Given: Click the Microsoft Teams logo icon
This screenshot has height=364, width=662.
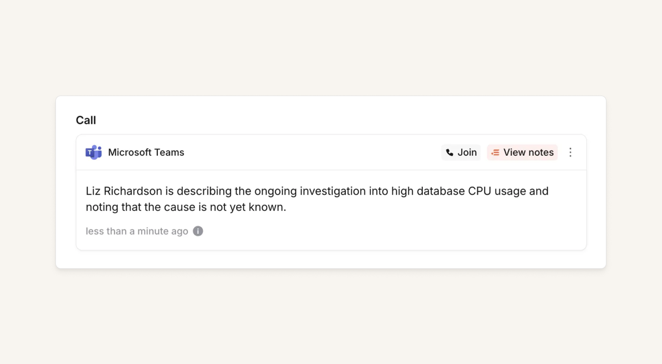Looking at the screenshot, I should (x=93, y=152).
